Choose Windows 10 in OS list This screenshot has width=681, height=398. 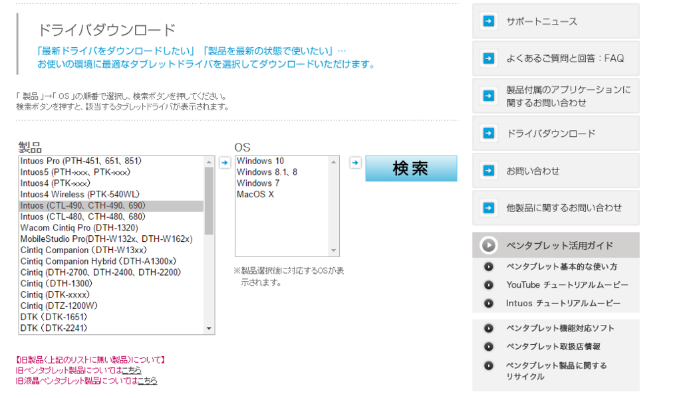click(282, 161)
